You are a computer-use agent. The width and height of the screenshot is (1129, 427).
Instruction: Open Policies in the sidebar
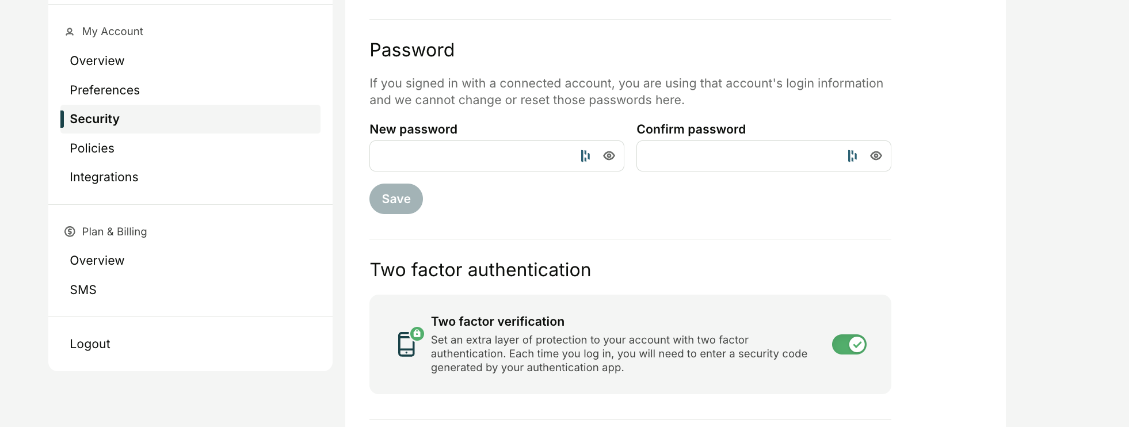click(x=92, y=148)
